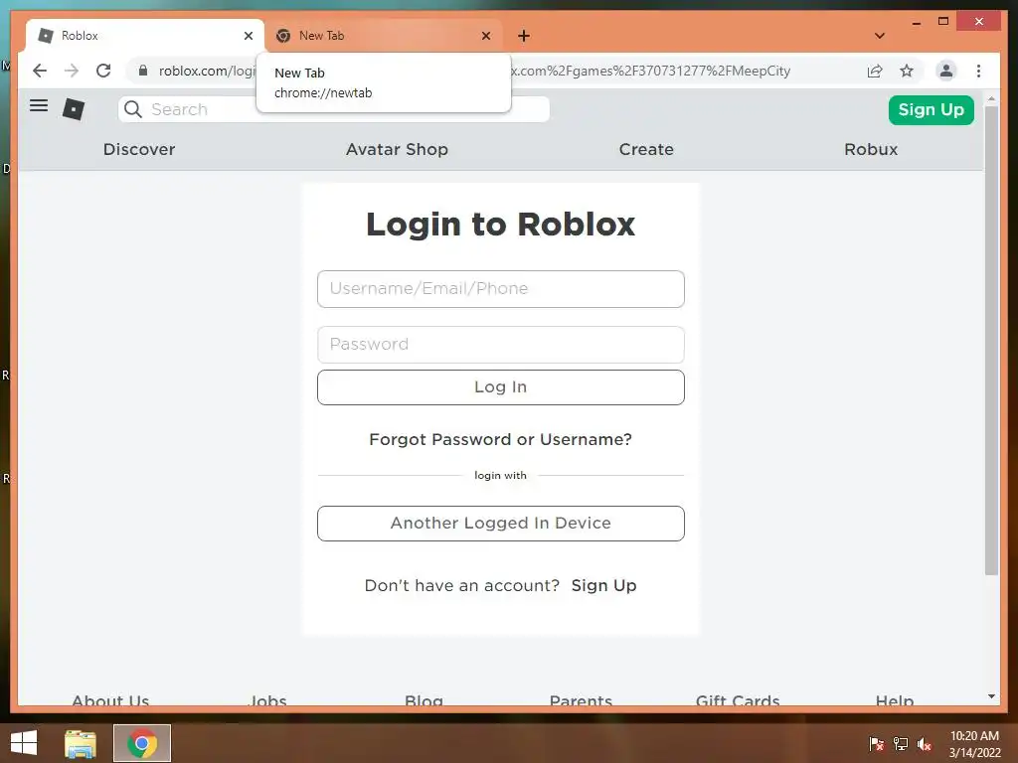The width and height of the screenshot is (1018, 763).
Task: Minimize the Chrome window
Action: (916, 22)
